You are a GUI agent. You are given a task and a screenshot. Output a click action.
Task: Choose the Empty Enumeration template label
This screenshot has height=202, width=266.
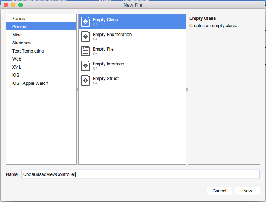[x=112, y=35]
